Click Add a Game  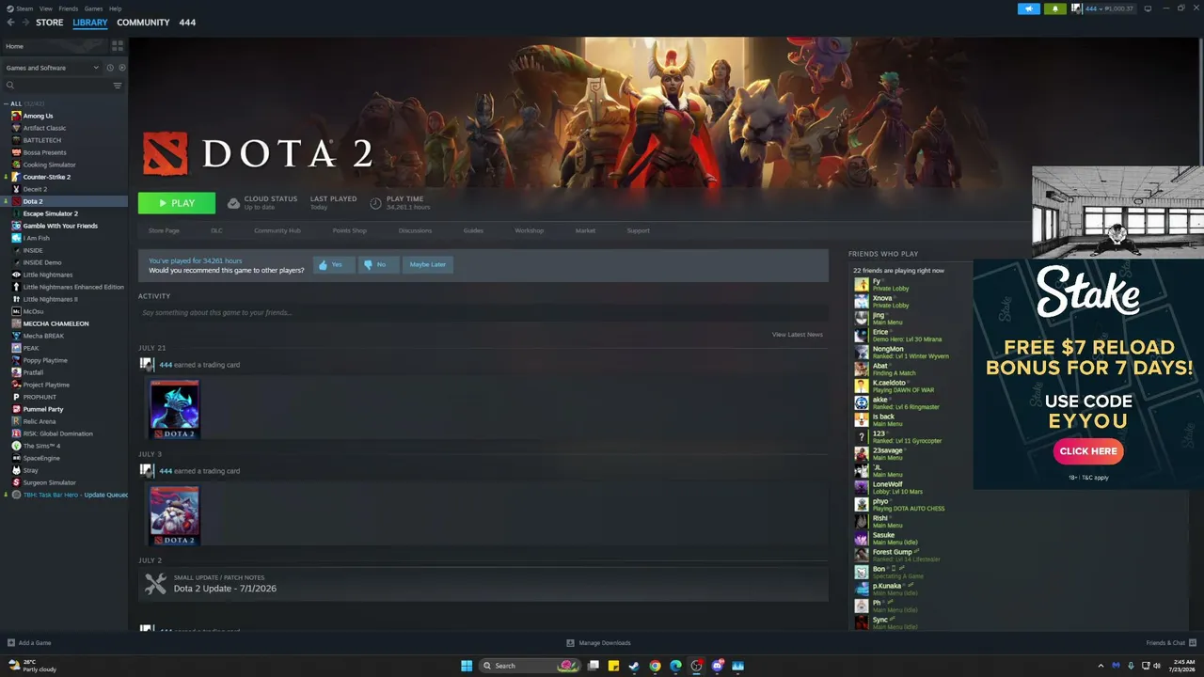29,643
